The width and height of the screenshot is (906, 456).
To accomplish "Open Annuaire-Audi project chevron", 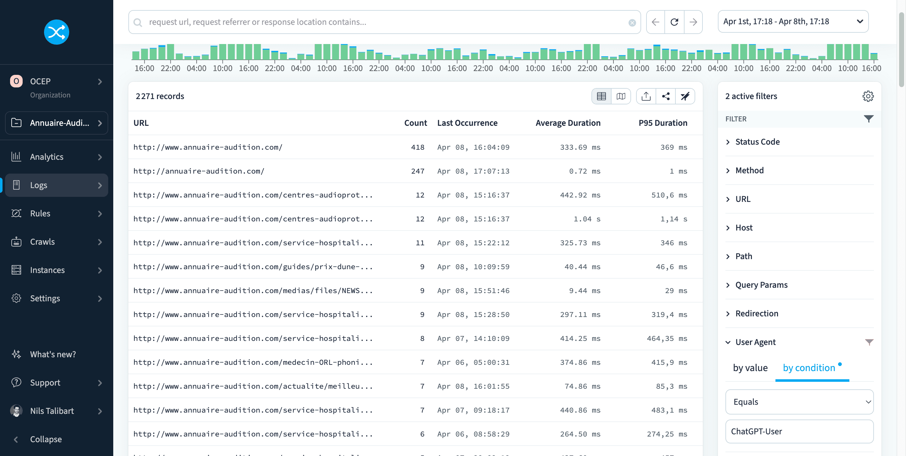I will 100,123.
